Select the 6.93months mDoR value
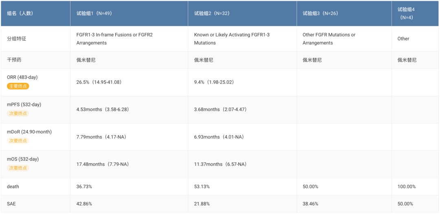Image resolution: width=440 pixels, height=214 pixels. pyautogui.click(x=219, y=137)
